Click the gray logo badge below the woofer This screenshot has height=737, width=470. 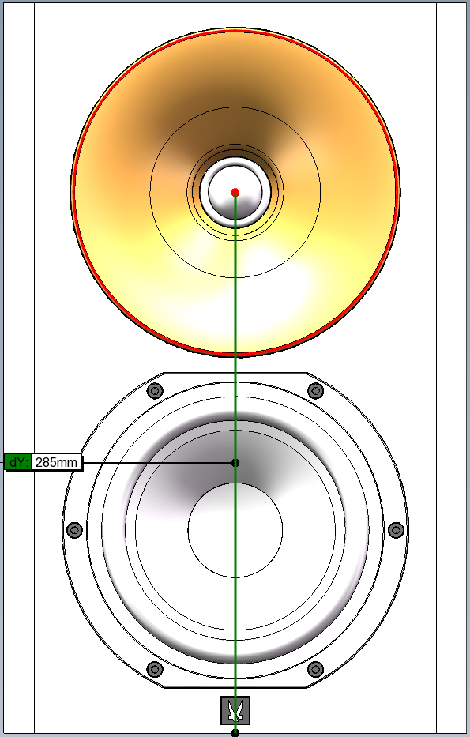pyautogui.click(x=235, y=710)
